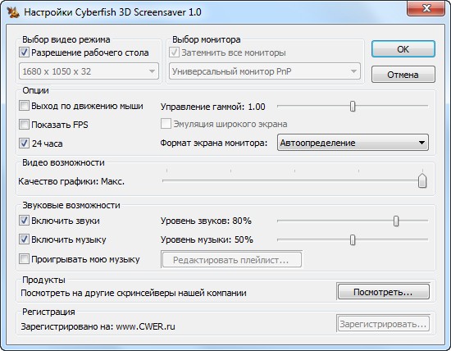Disable the Включить звуки checkbox

point(24,221)
